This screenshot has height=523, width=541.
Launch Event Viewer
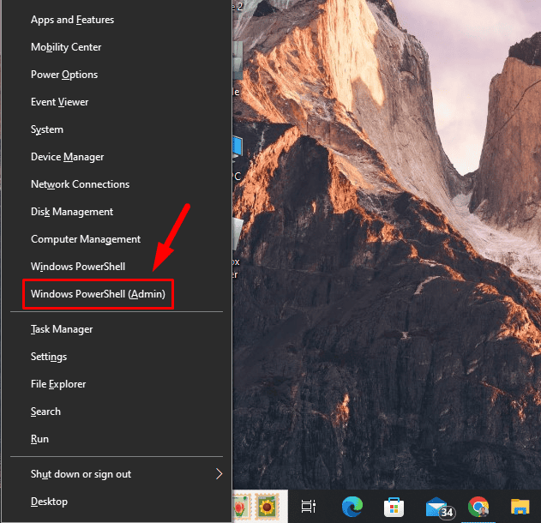59,102
